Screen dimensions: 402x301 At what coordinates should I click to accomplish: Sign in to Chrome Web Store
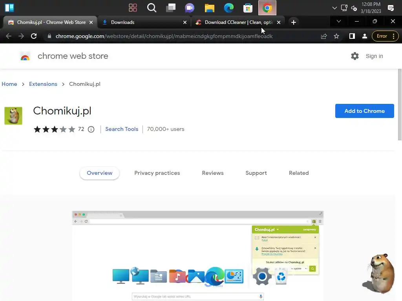pos(374,56)
